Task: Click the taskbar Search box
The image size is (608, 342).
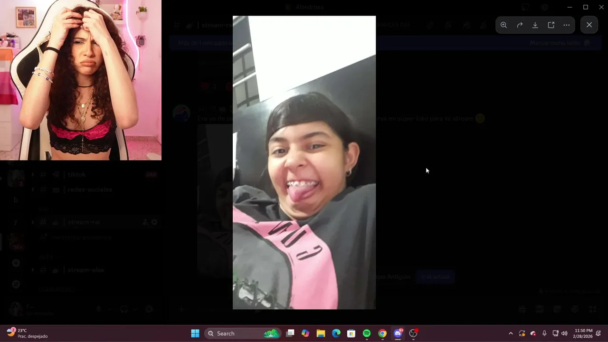Action: (243, 333)
